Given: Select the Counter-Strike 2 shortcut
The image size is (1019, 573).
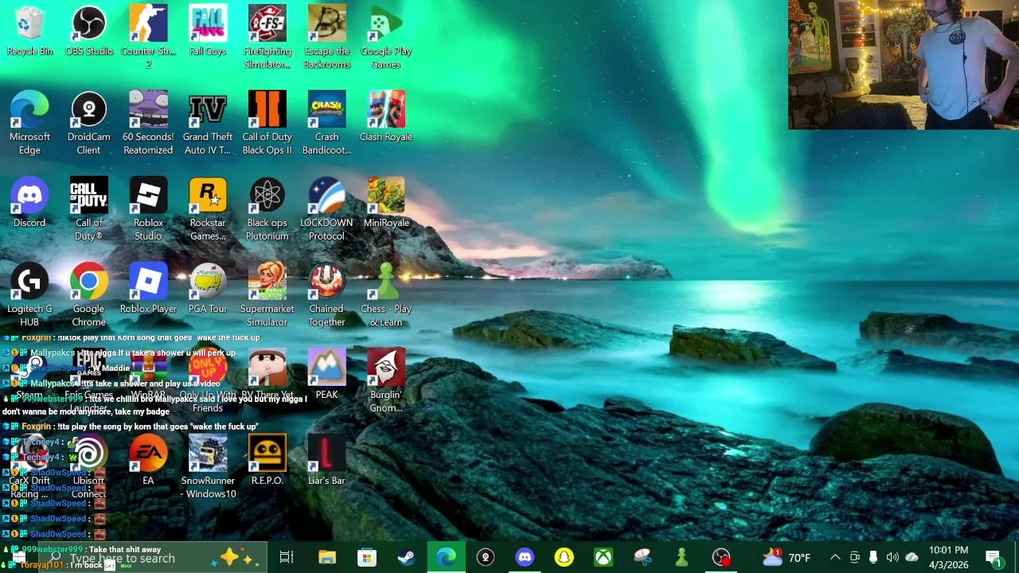Looking at the screenshot, I should 148,37.
